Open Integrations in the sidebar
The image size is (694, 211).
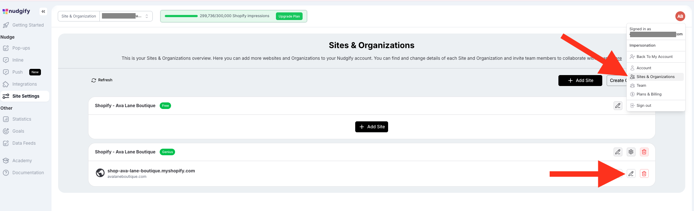24,84
